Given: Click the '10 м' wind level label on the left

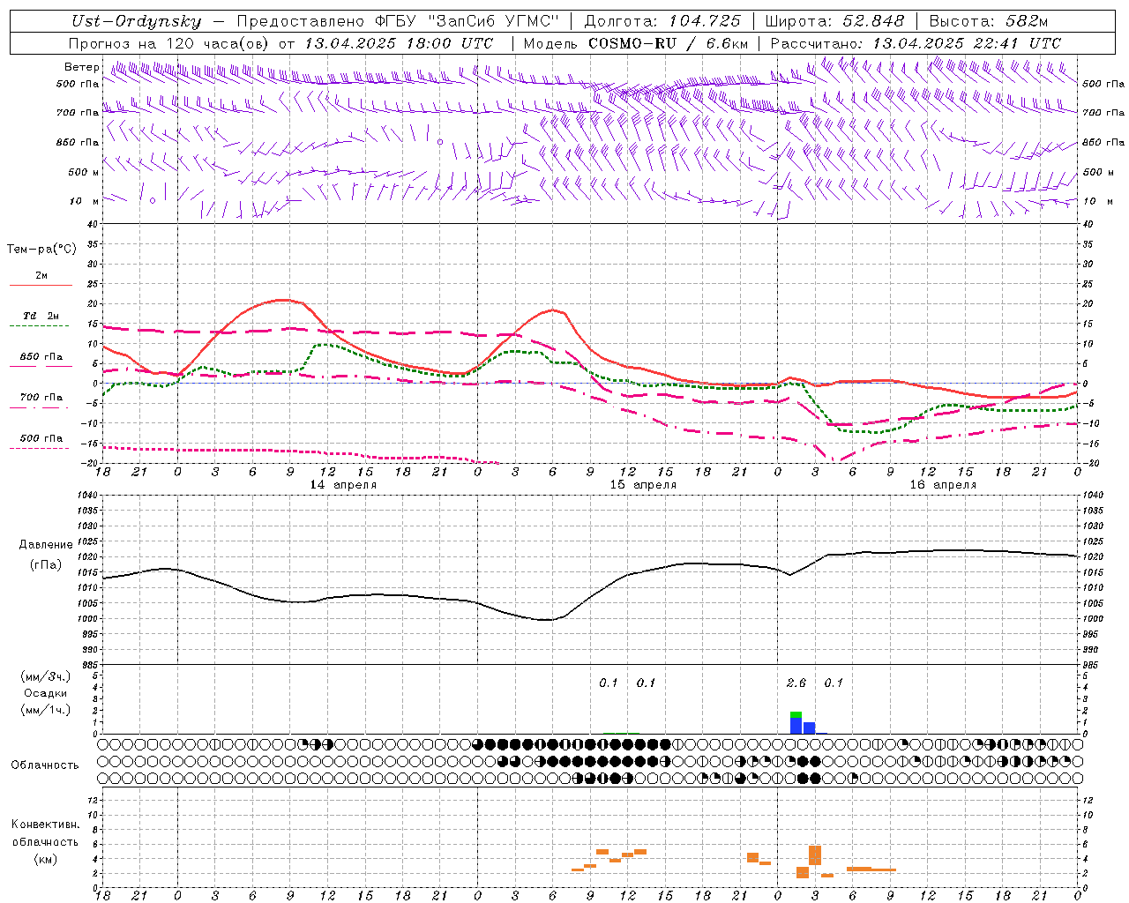Looking at the screenshot, I should coord(86,201).
